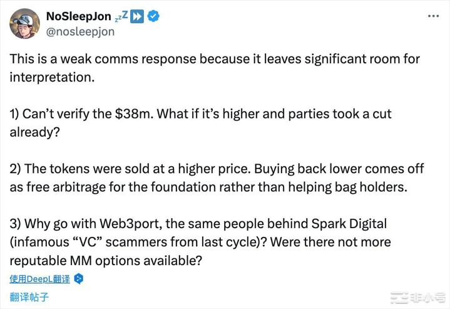Click the sleeping zzz emoji beside the name
Viewport: 450px width, 309px height.
pos(121,16)
